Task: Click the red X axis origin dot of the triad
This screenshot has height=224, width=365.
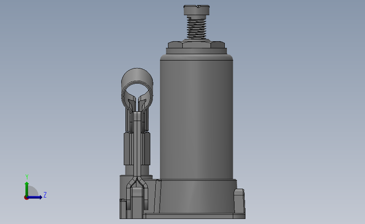Action: pyautogui.click(x=26, y=198)
